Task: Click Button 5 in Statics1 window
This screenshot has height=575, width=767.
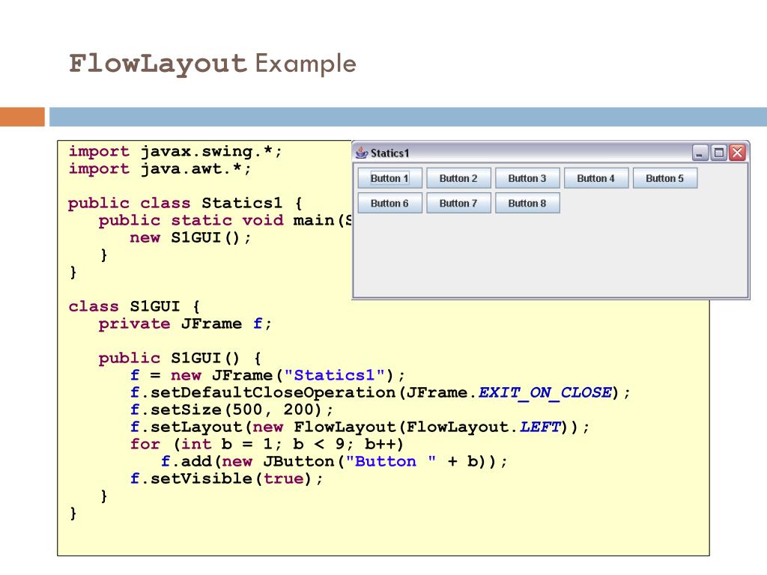Action: pos(665,178)
